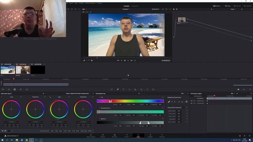Click the Gain (Свет) color wheel center

point(59,109)
